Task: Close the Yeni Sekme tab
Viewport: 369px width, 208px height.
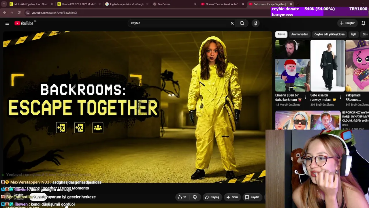Action: click(x=195, y=4)
